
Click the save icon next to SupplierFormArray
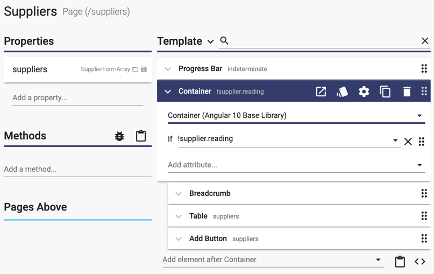pos(144,69)
